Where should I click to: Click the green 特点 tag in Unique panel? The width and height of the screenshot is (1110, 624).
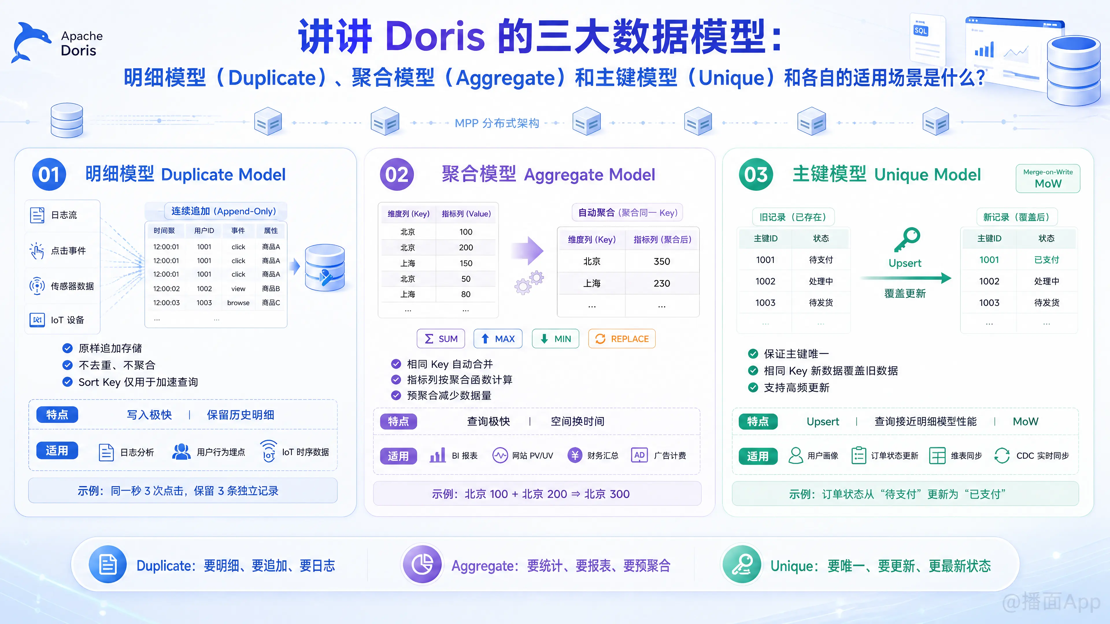pos(758,421)
